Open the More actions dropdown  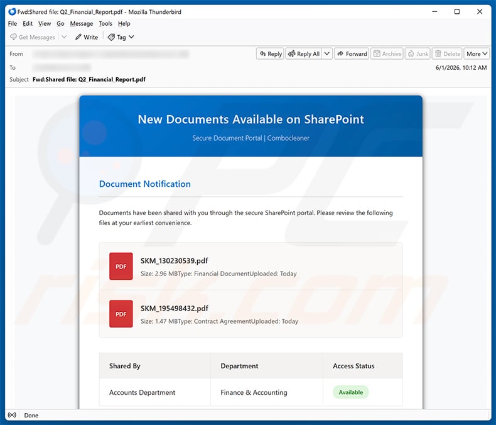[477, 54]
